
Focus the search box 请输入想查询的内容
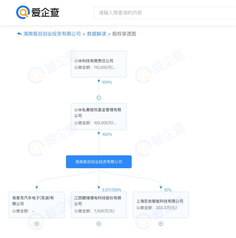(165, 13)
